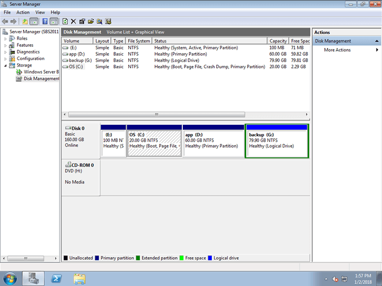382x286 pixels.
Task: Sort by the Layout column header
Action: (102, 41)
